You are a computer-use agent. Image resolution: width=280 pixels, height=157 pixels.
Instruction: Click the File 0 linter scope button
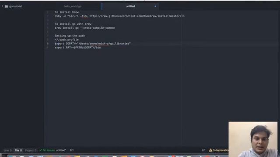point(18,150)
